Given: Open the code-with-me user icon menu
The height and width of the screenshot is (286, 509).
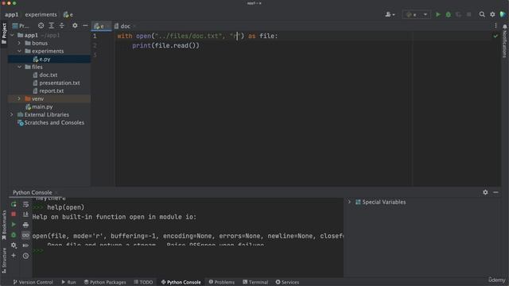Looking at the screenshot, I should point(390,14).
